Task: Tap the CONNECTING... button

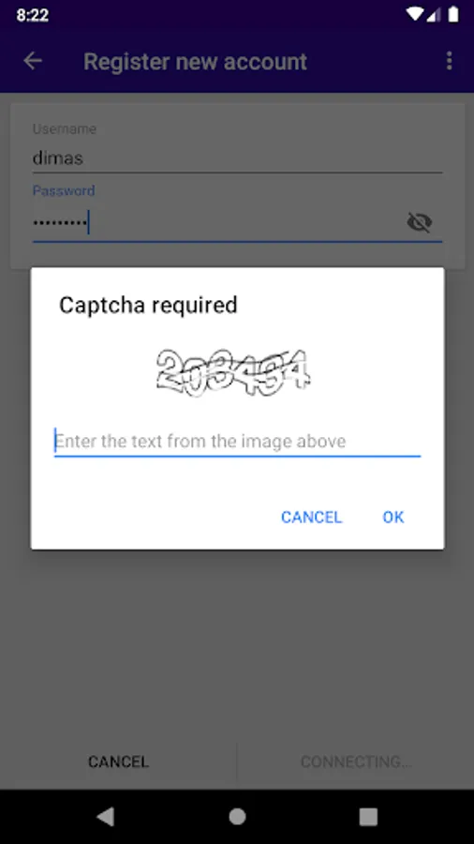Action: (356, 761)
